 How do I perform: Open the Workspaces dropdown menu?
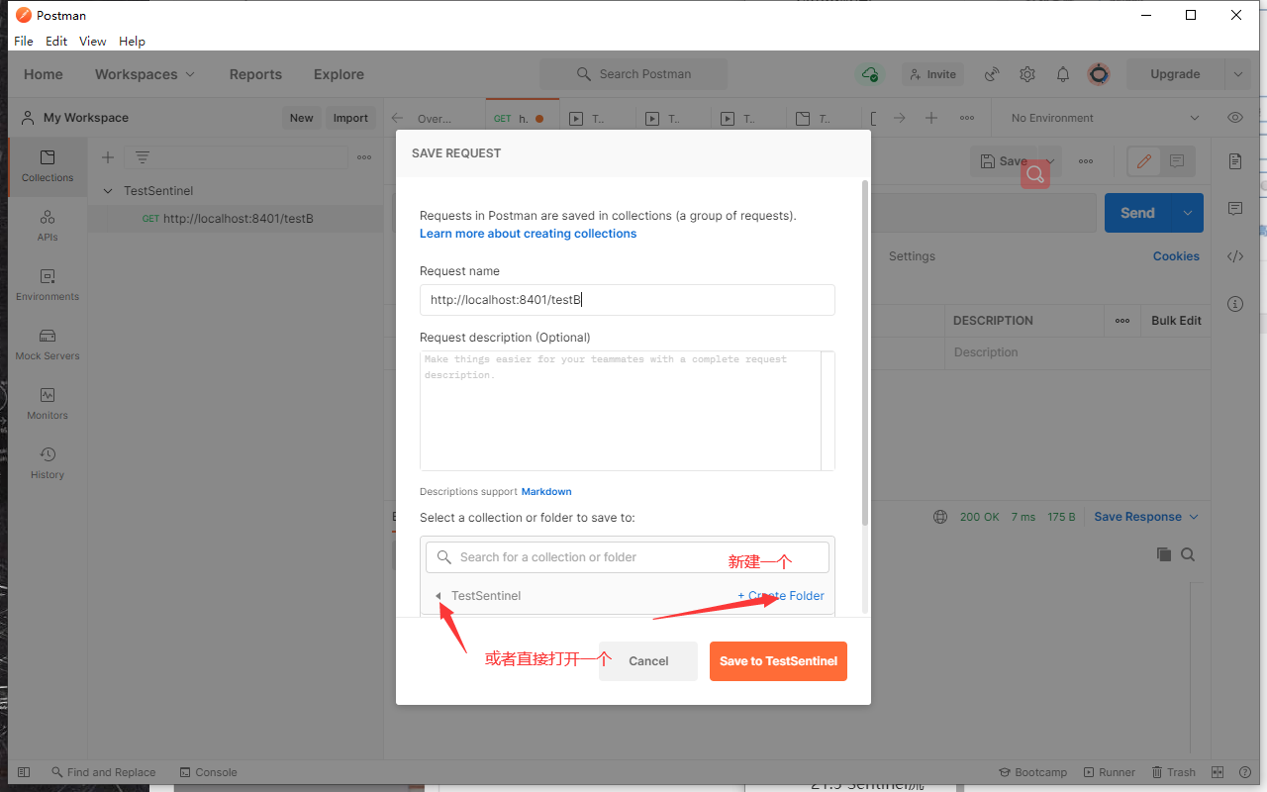pos(145,74)
